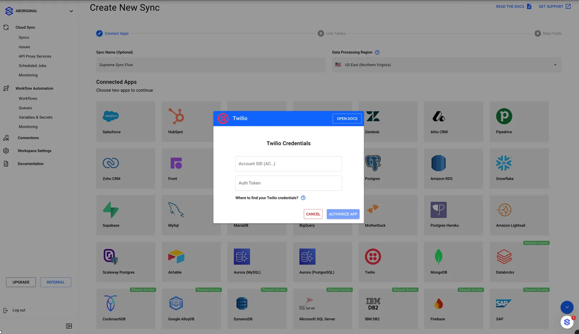The image size is (579, 334).
Task: Click Log out in sidebar
Action: [x=19, y=310]
